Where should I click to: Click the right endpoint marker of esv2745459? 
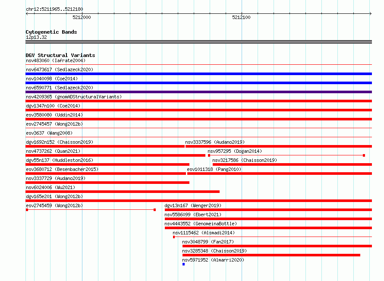point(154,210)
